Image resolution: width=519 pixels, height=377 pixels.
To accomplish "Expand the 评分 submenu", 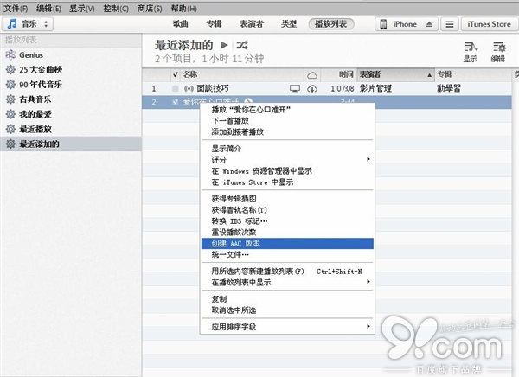I will coord(288,160).
